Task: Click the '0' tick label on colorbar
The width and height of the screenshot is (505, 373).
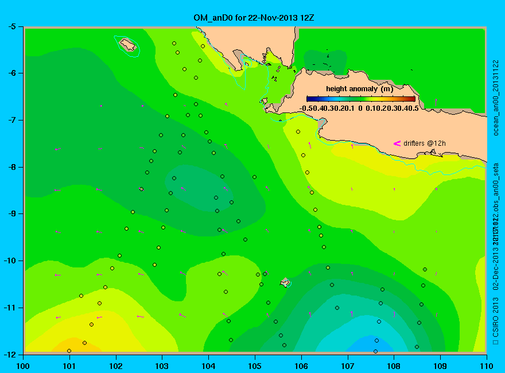Action: 360,108
